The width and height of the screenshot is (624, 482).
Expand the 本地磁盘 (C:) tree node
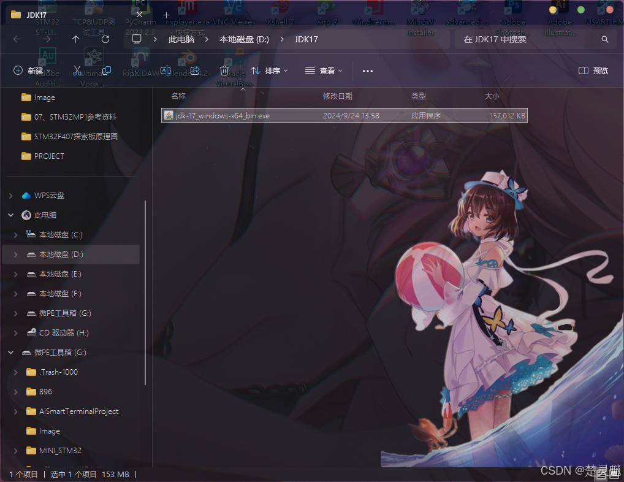click(x=15, y=234)
